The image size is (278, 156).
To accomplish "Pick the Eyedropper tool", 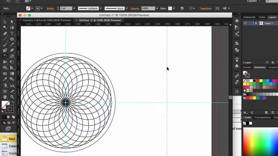I will coord(5,79).
